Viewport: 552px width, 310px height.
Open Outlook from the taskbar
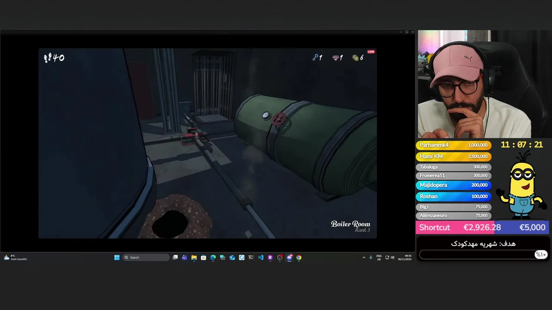232,257
